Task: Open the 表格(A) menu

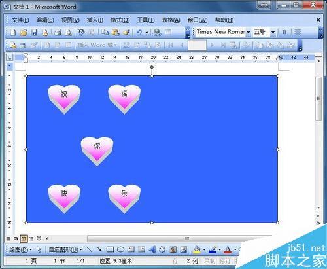Action: pyautogui.click(x=171, y=20)
